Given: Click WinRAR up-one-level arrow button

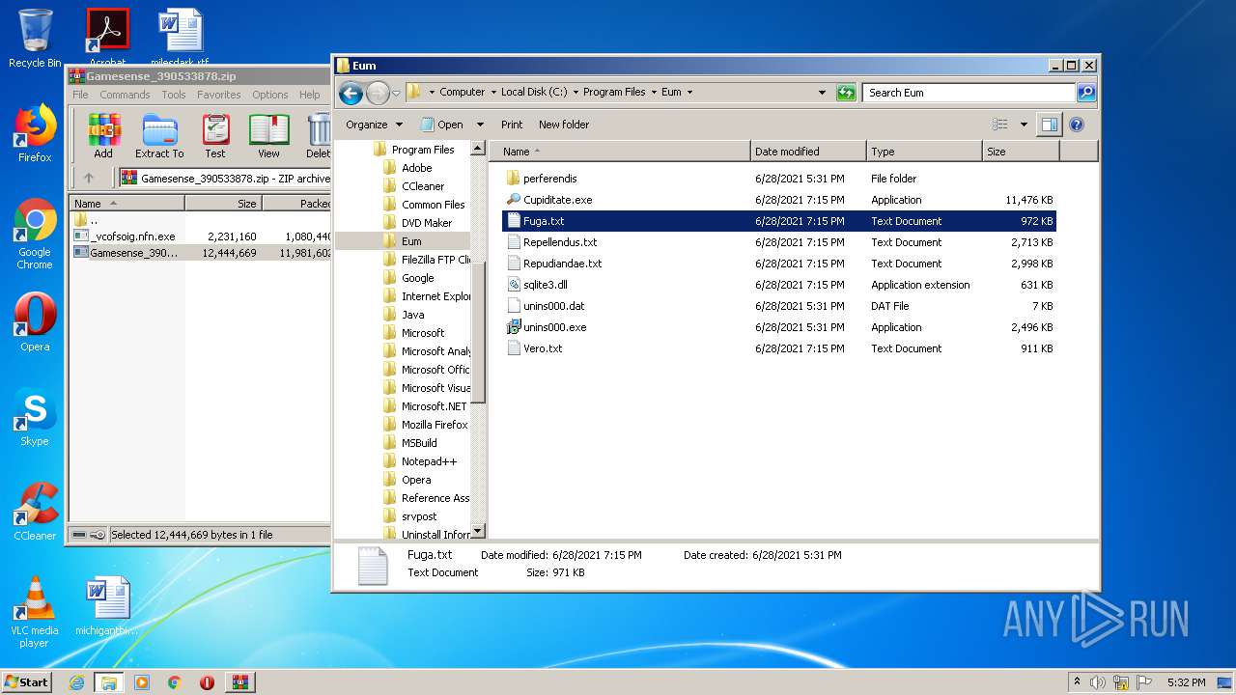Looking at the screenshot, I should click(89, 178).
